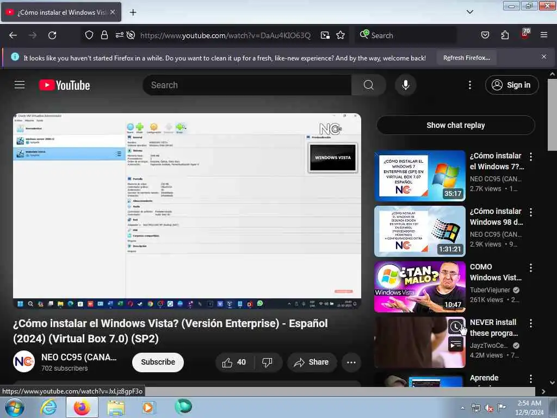
Task: Show hidden tray icons arrow
Action: (462, 408)
